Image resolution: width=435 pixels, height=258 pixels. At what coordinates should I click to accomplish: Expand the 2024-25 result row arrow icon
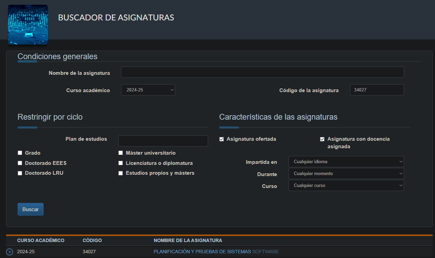click(x=10, y=252)
